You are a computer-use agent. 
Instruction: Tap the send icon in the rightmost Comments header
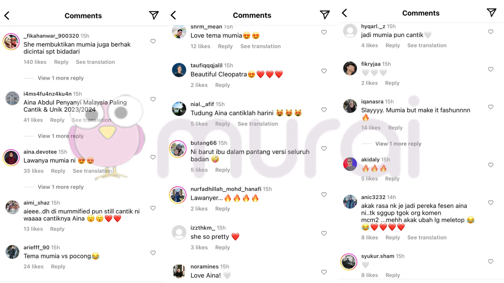click(x=491, y=13)
